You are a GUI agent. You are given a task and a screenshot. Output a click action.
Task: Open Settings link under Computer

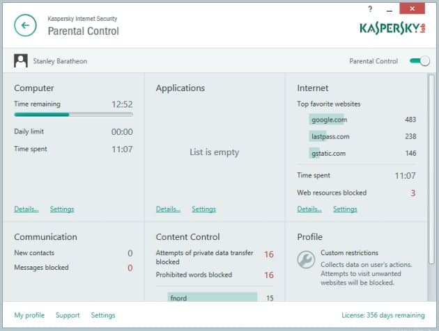(62, 209)
